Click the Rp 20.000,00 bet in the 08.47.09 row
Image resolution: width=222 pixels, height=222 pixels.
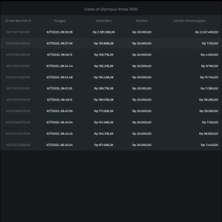142,111
